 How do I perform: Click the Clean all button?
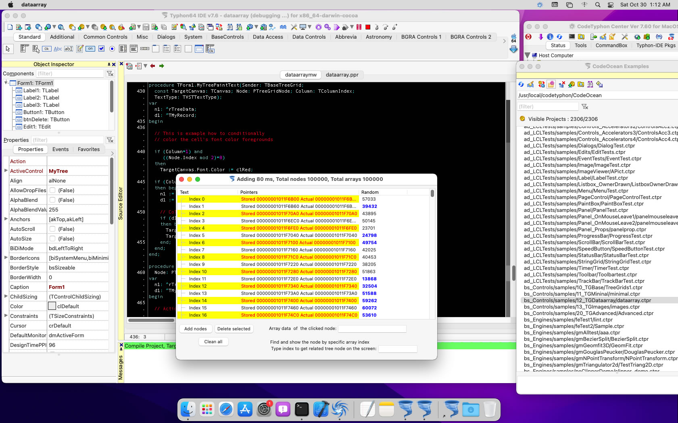click(213, 342)
